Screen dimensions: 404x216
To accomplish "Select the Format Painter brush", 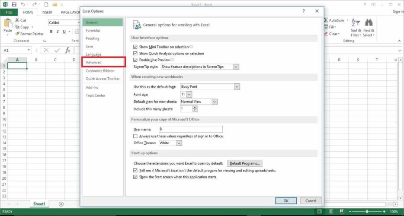I will [17, 34].
